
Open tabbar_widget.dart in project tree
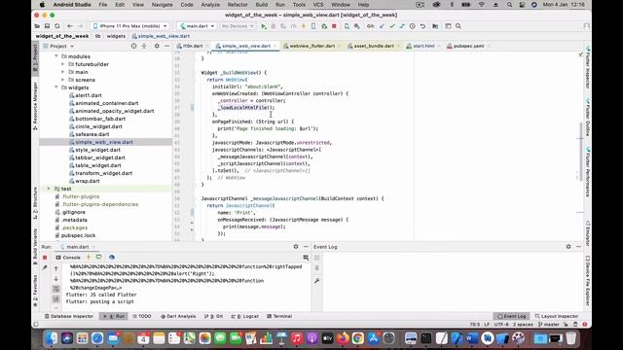click(99, 157)
